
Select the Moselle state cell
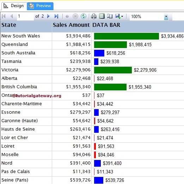(26, 155)
